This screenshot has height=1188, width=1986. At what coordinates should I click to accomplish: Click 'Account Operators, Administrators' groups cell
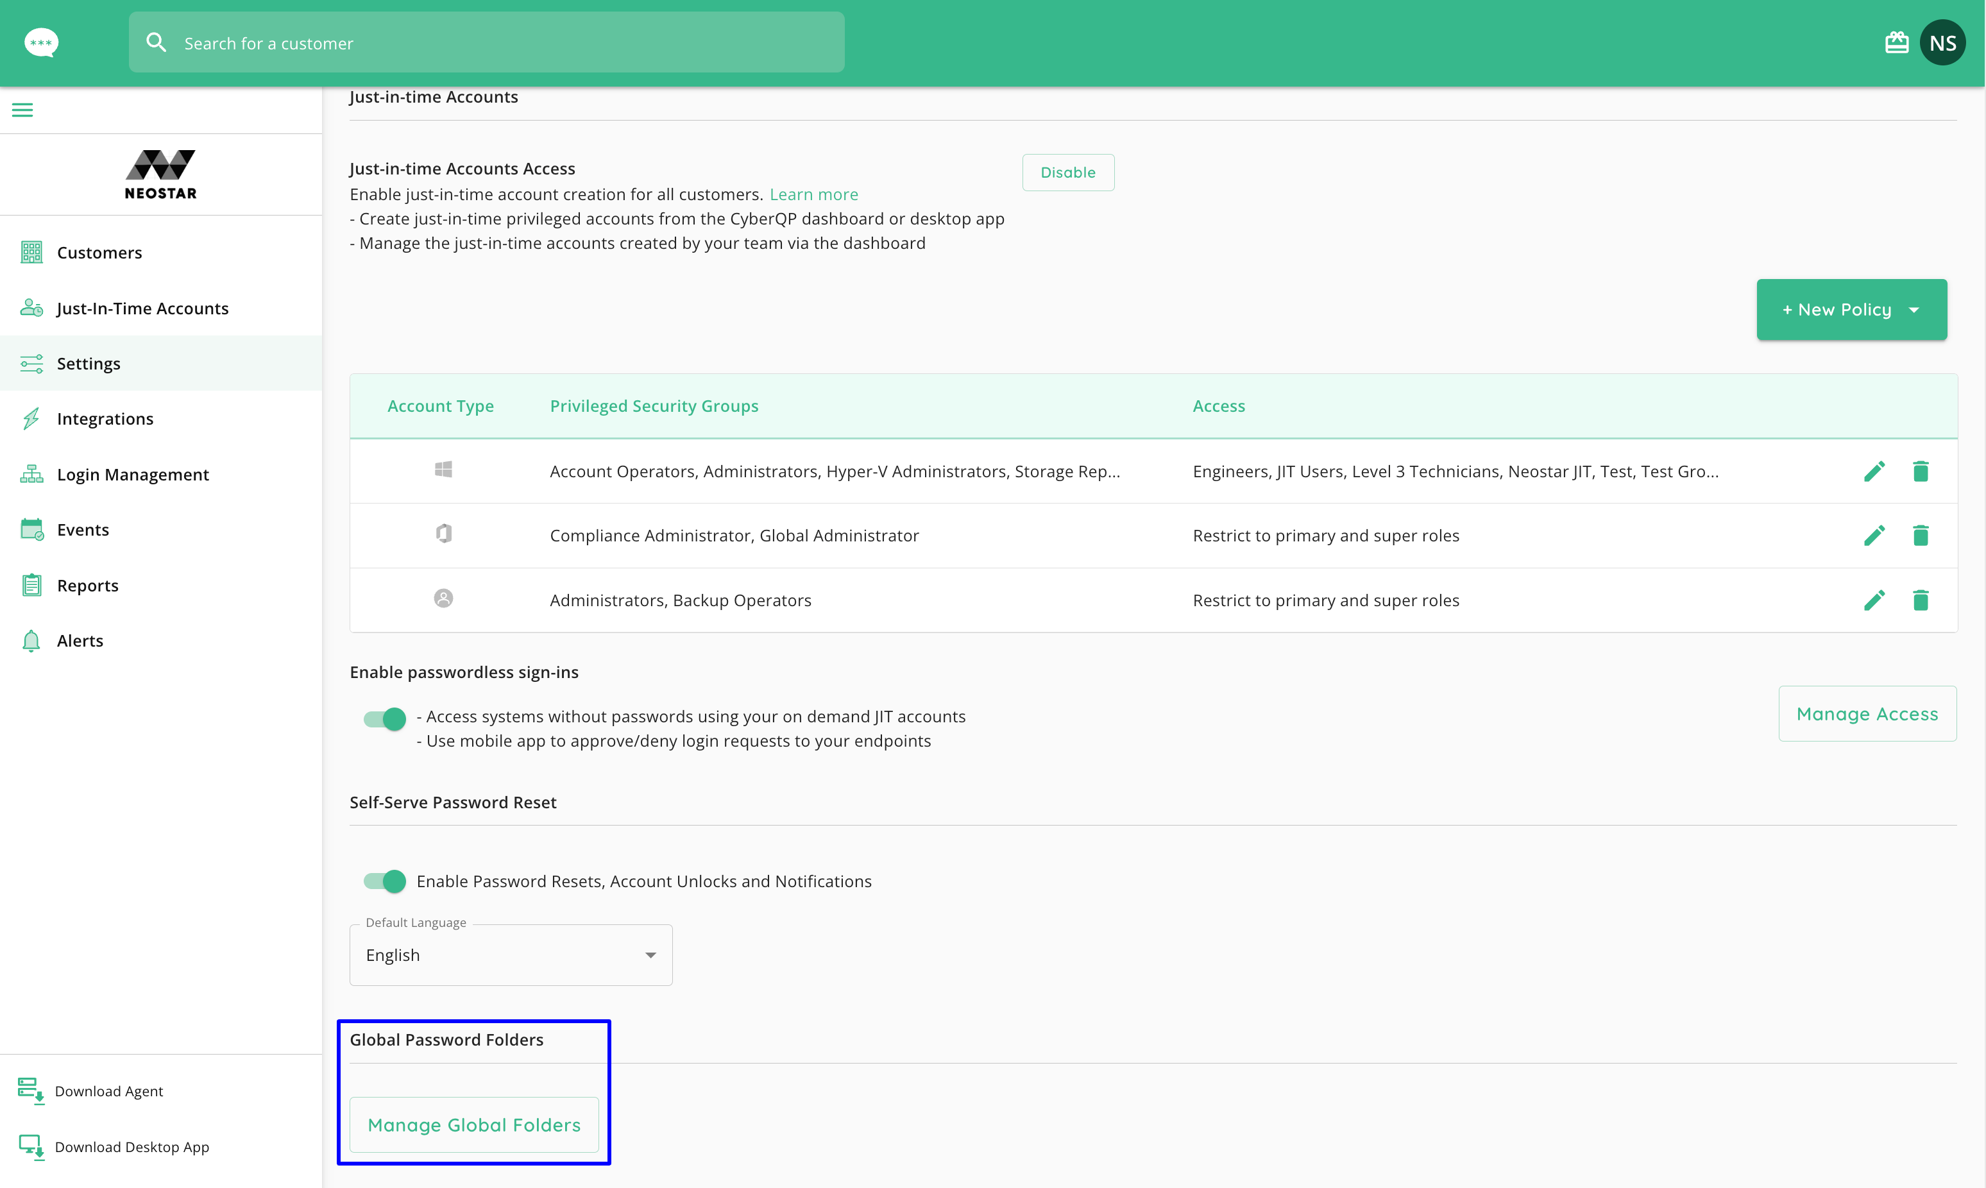pyautogui.click(x=835, y=471)
